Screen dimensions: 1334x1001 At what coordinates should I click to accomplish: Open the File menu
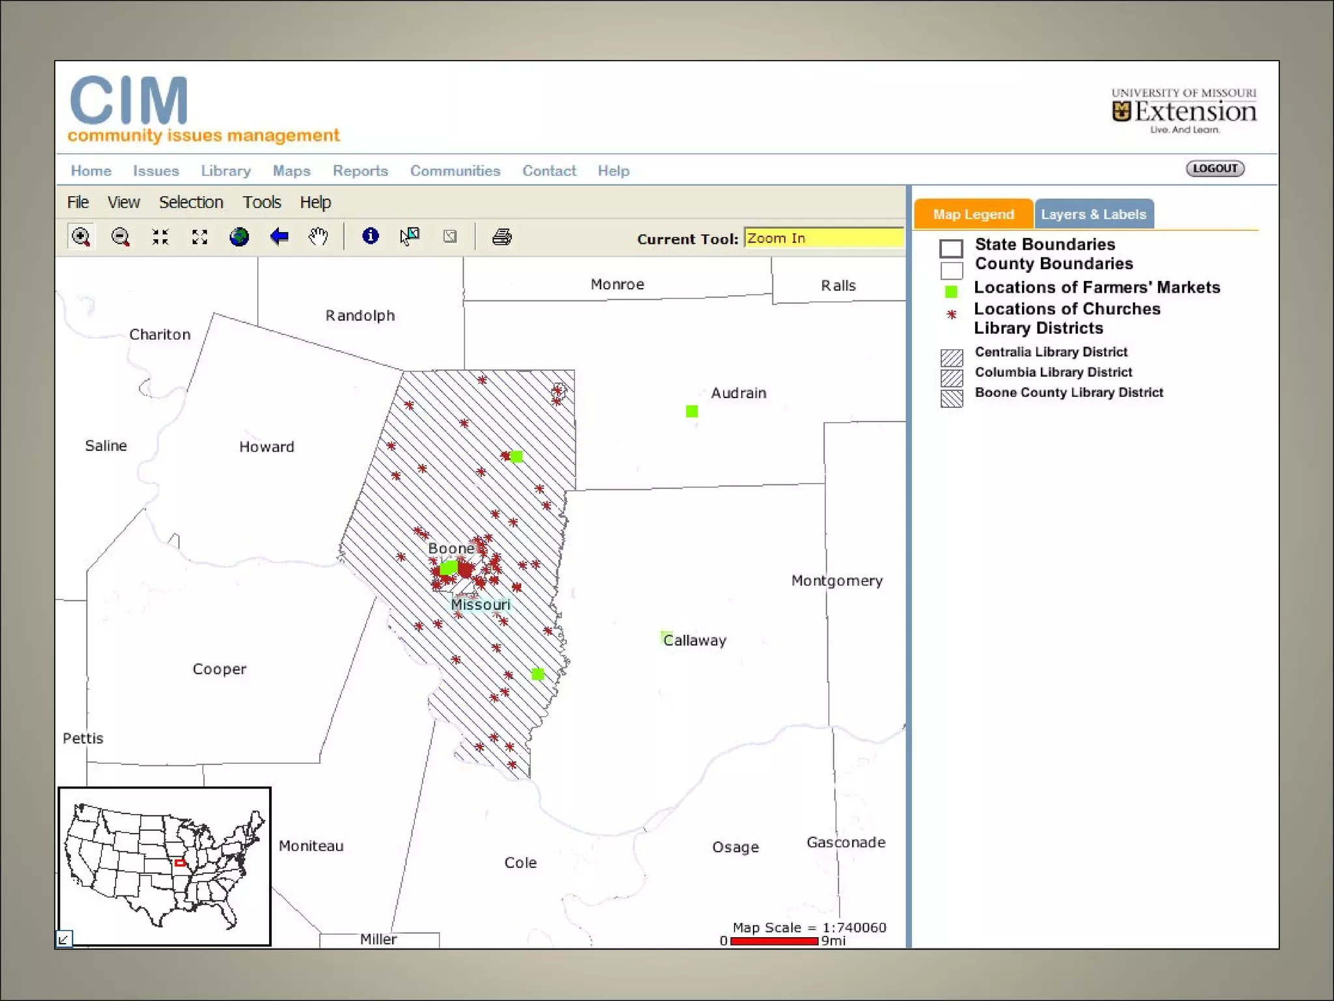click(x=78, y=203)
